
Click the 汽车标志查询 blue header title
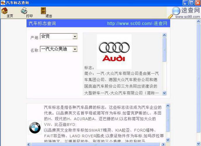click(x=42, y=23)
